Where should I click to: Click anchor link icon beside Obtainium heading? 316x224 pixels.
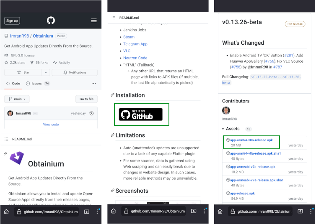[5, 154]
